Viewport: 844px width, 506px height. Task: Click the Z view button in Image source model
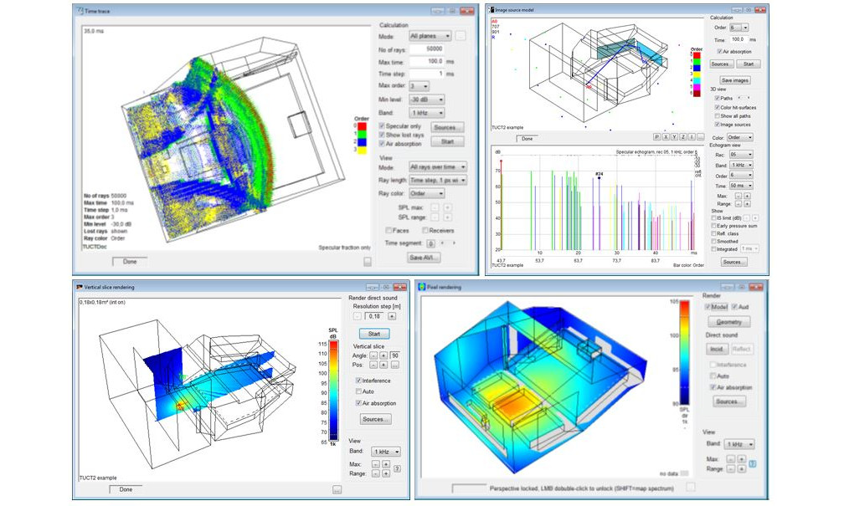coord(682,137)
